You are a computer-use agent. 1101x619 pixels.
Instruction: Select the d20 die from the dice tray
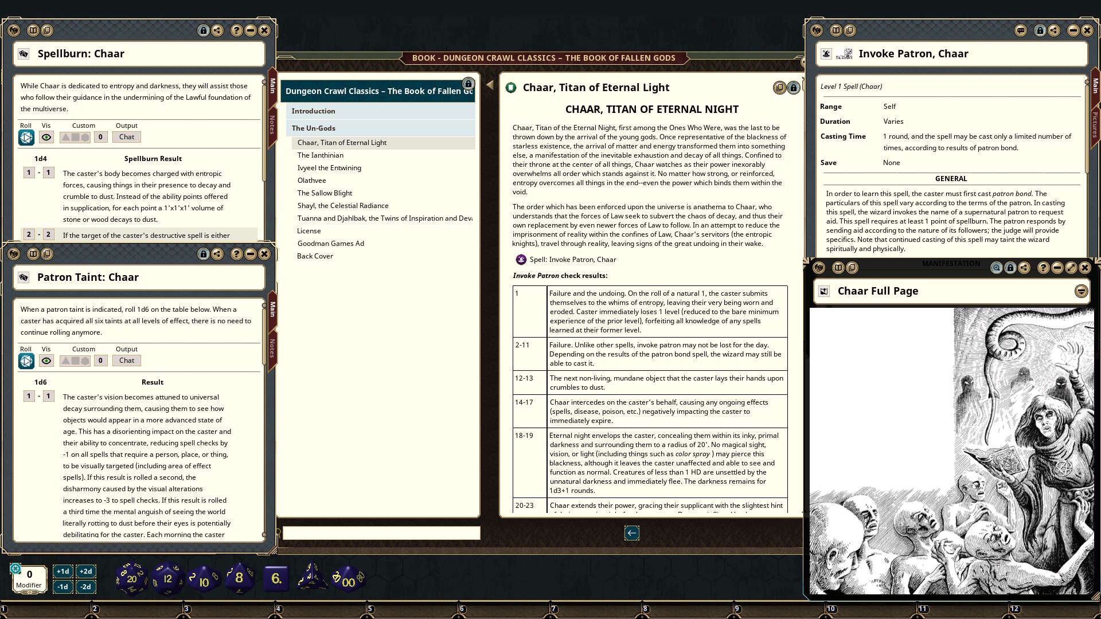click(131, 578)
